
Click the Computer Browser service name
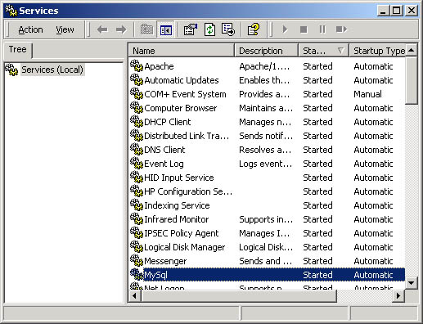181,108
